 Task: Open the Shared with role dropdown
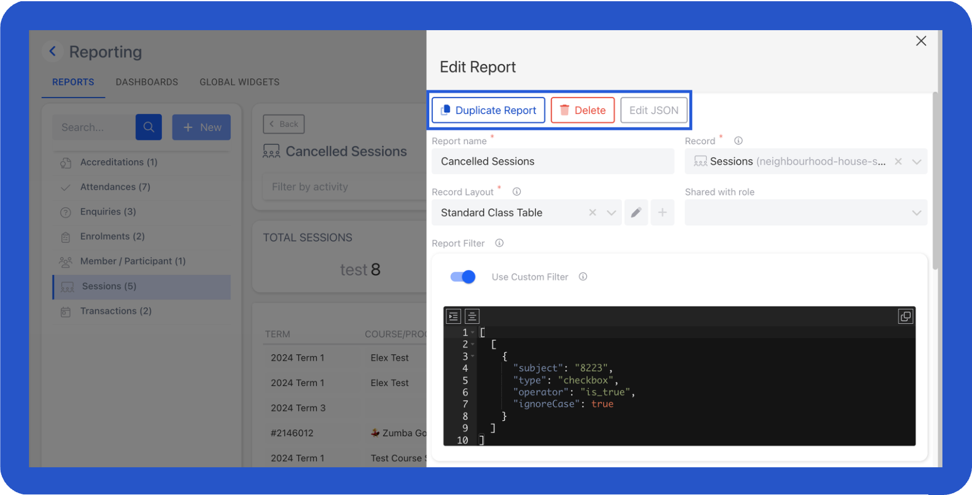tap(806, 213)
